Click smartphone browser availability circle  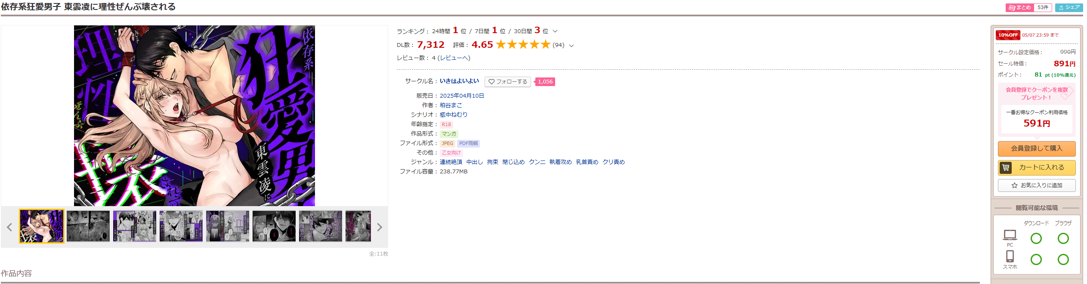pos(1063,259)
